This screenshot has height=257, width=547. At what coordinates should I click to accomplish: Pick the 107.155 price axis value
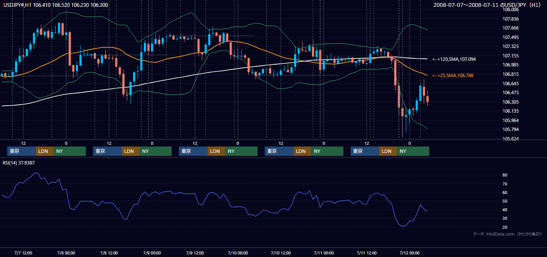(x=510, y=56)
